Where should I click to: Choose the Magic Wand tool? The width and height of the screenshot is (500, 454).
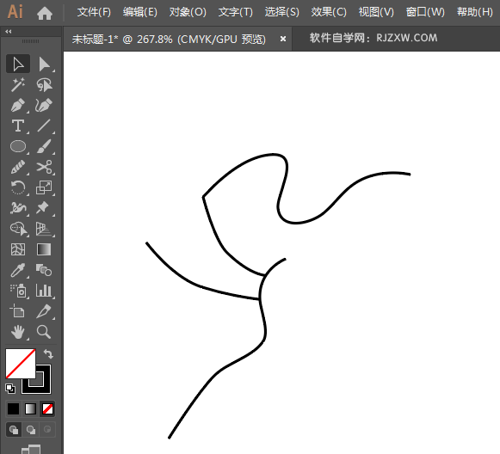(x=18, y=85)
